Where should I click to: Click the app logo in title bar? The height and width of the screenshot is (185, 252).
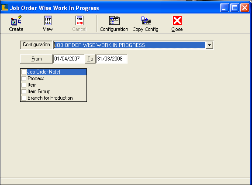(5, 7)
